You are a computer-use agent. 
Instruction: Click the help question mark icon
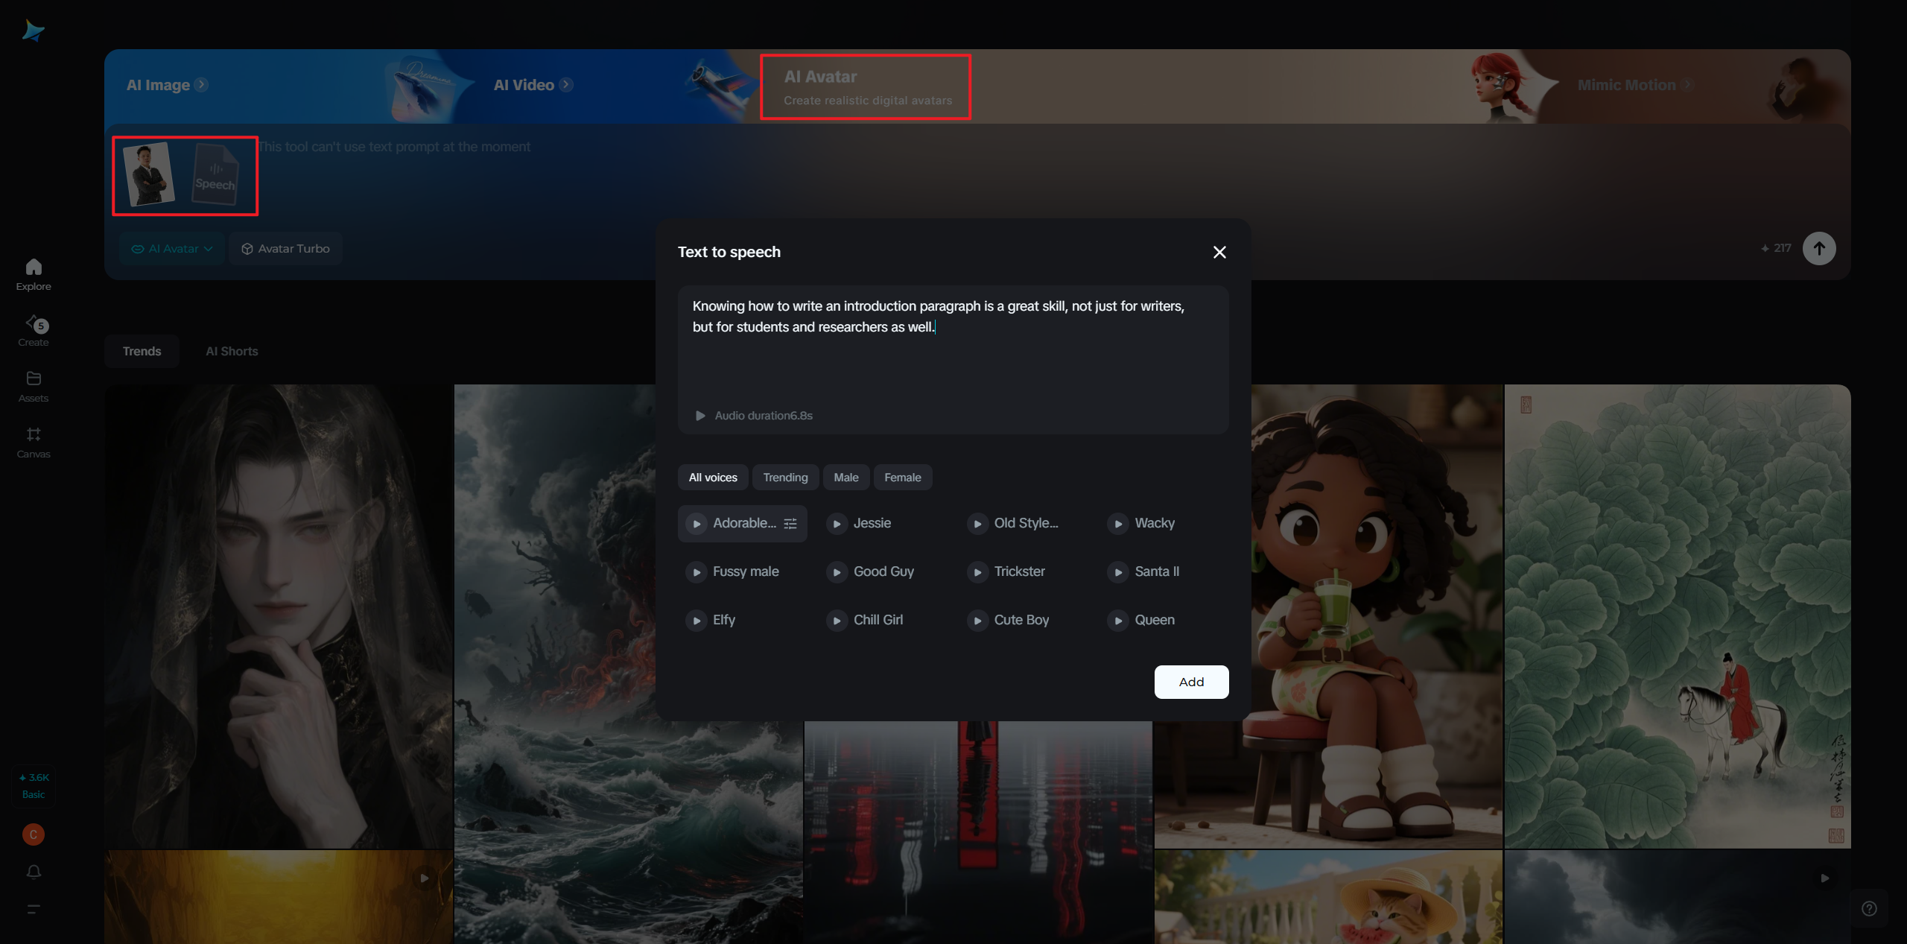point(1869,908)
